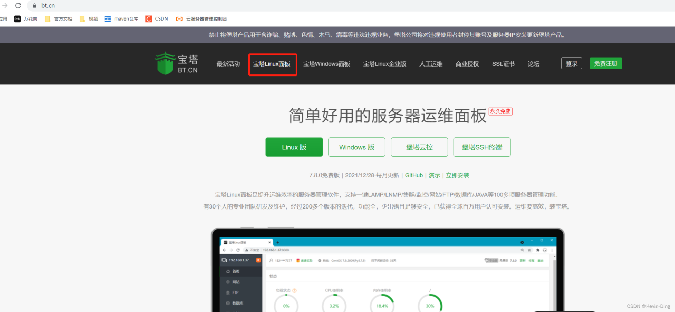
Task: Click the 登录 button
Action: click(x=571, y=62)
